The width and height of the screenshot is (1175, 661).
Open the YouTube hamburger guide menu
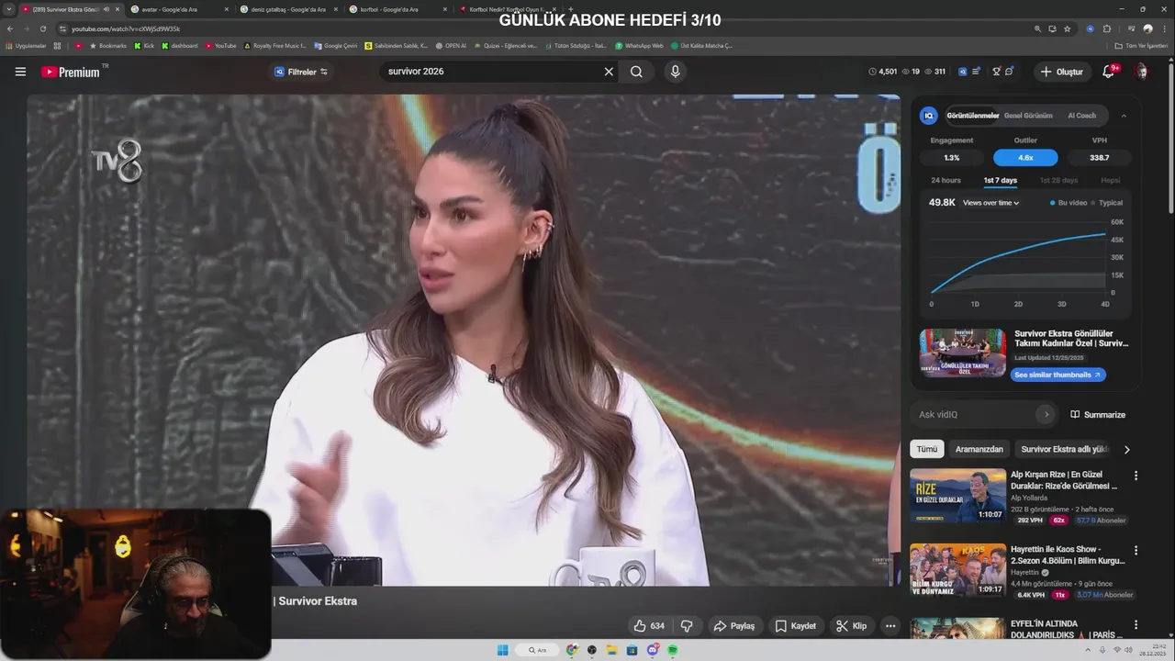pos(20,72)
